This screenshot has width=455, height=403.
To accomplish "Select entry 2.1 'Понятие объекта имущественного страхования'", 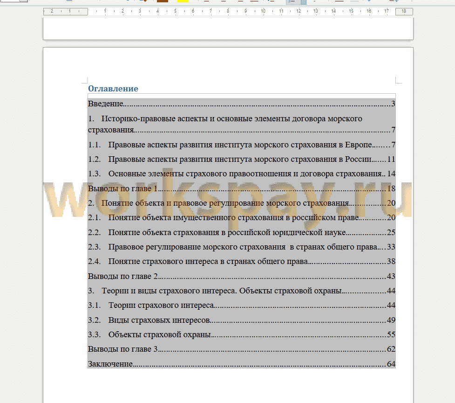I will click(x=241, y=218).
